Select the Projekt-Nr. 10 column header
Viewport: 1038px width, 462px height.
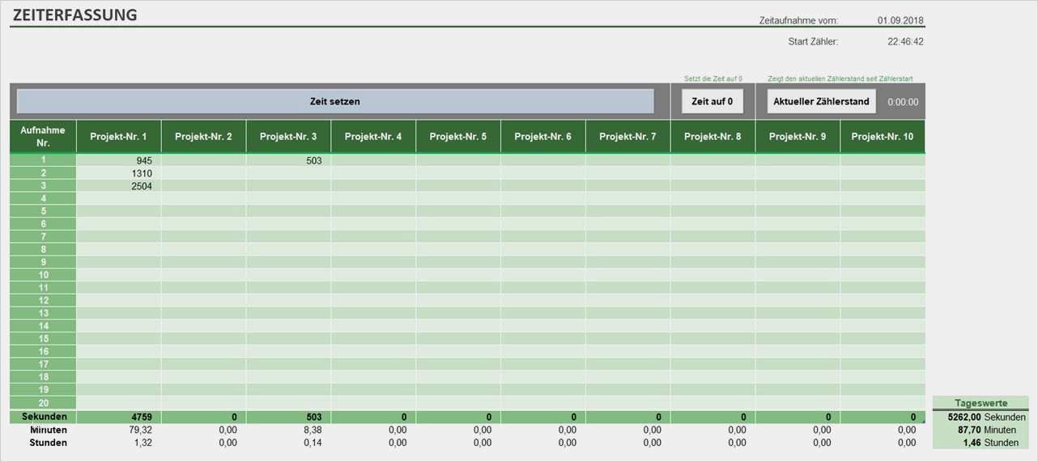tap(882, 137)
